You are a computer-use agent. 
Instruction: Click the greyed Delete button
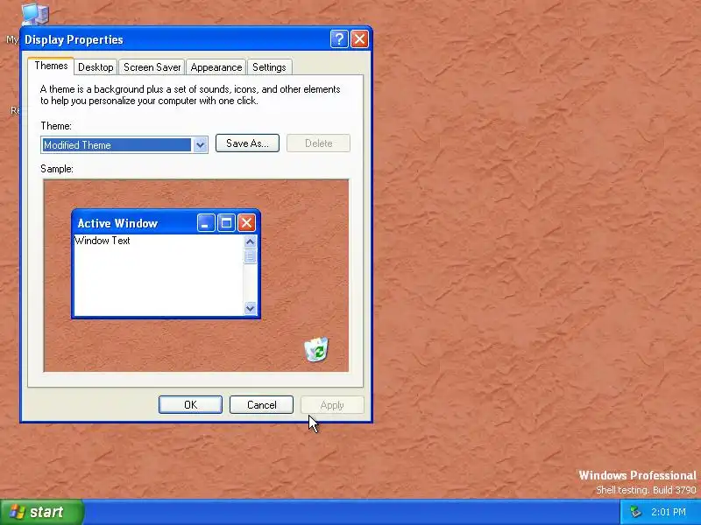pos(318,143)
